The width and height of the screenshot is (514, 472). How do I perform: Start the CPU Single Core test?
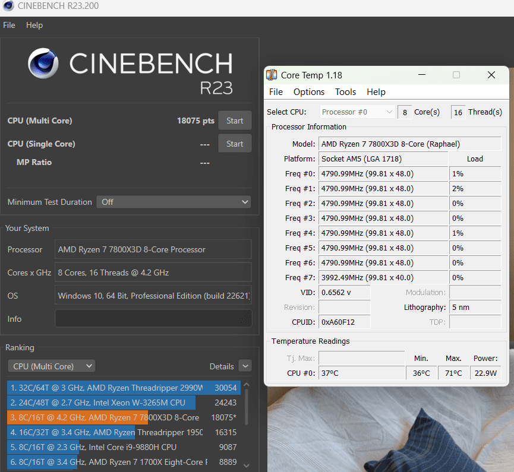[235, 144]
